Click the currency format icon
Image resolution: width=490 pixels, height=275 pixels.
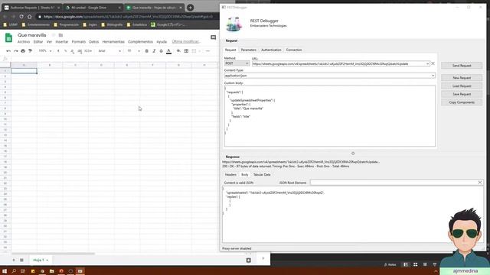pos(58,51)
